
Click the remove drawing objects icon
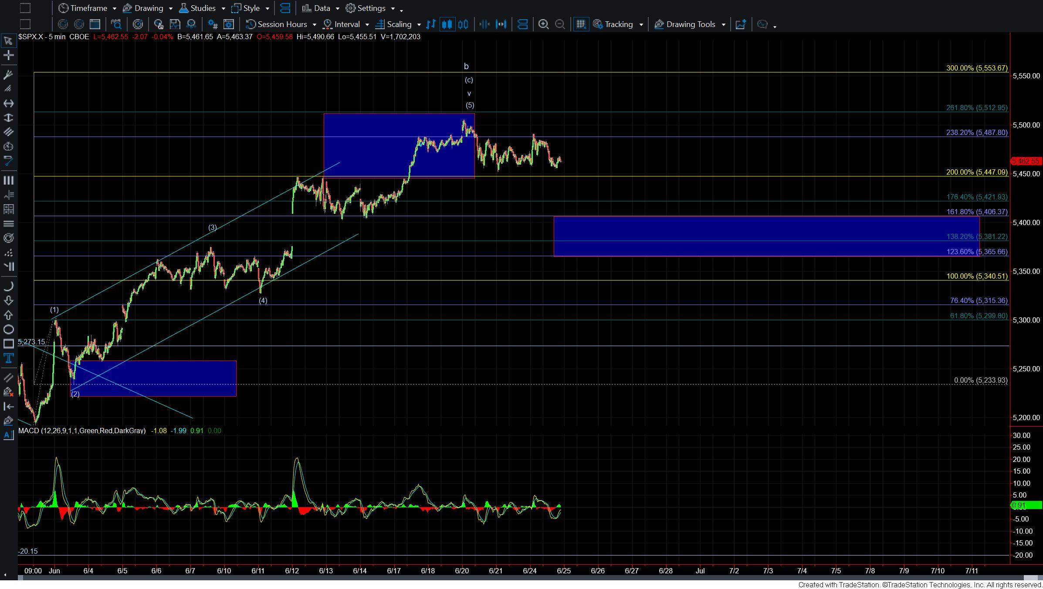pos(8,392)
